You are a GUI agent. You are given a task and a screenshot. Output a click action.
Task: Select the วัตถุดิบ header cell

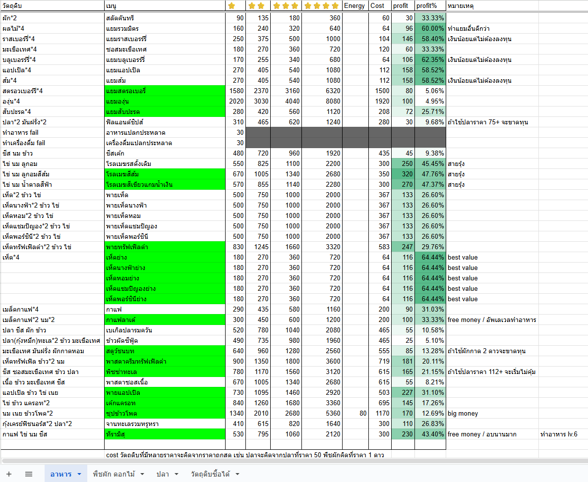point(53,5)
